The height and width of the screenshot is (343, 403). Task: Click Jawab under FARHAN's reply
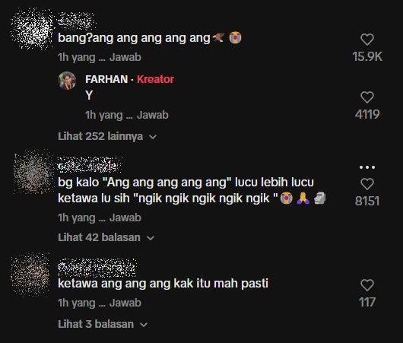click(x=153, y=115)
